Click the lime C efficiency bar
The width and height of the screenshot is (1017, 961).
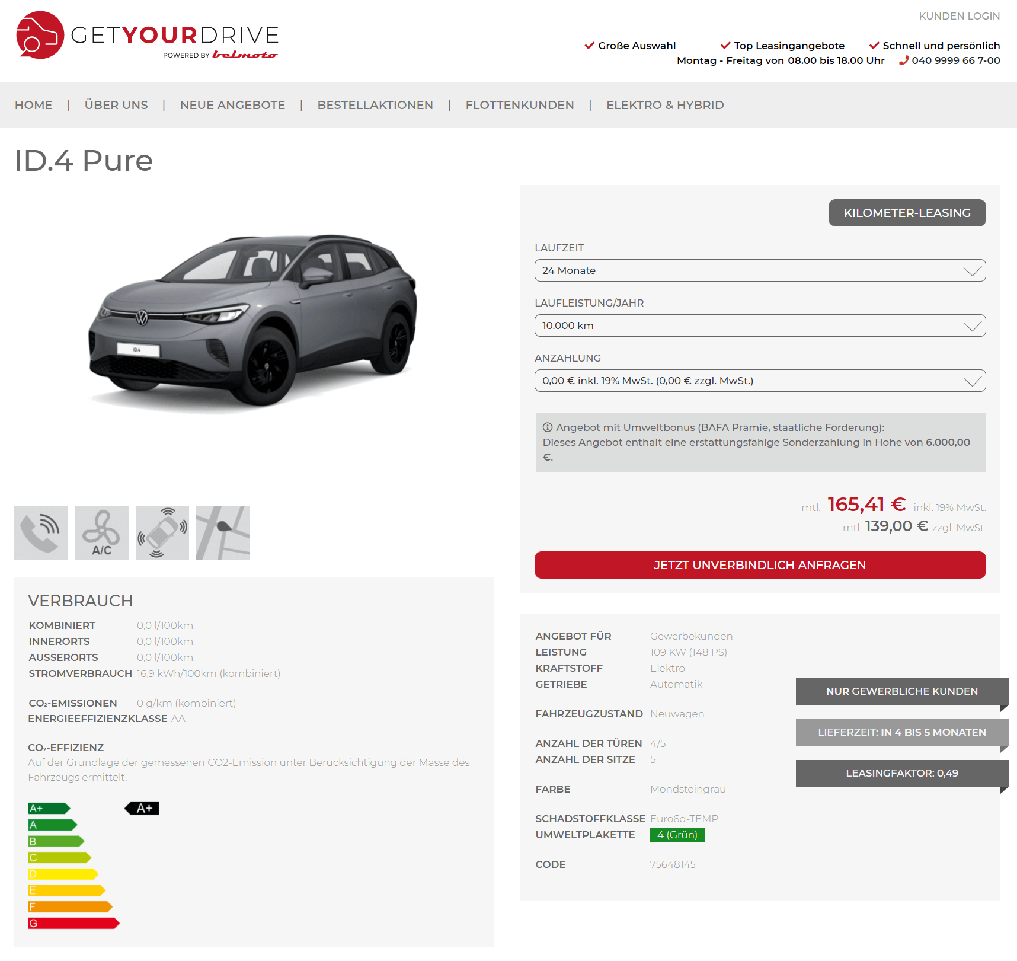[x=60, y=857]
